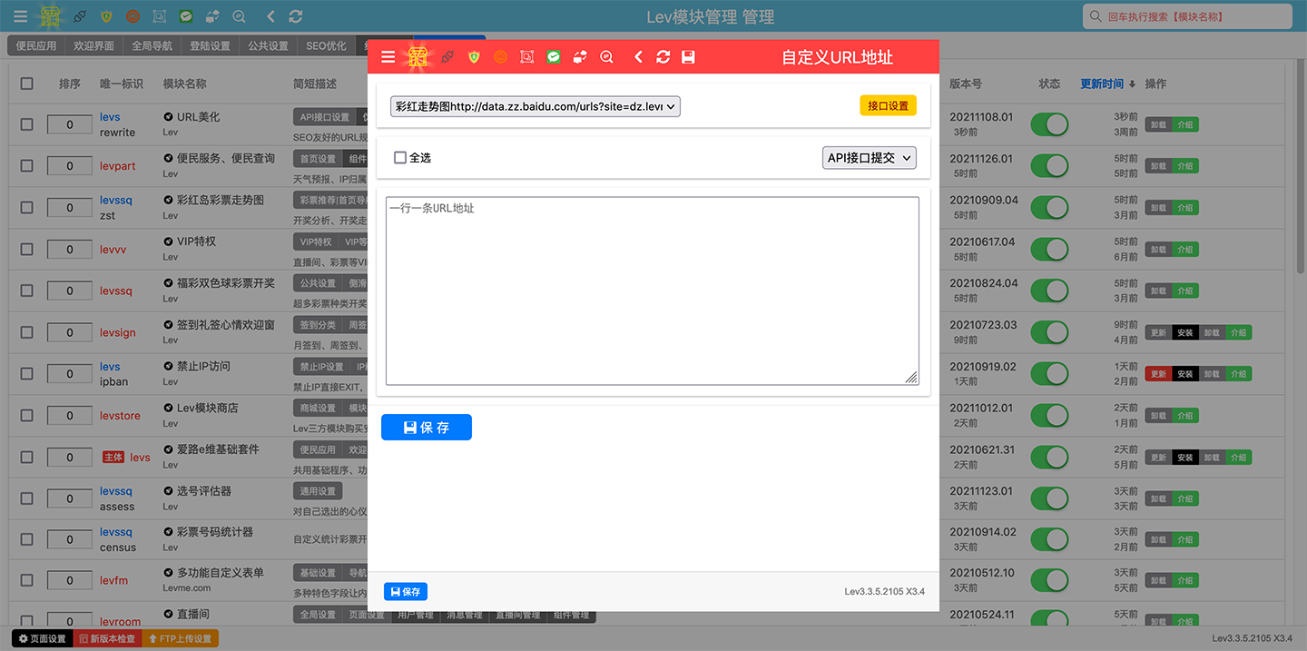Image resolution: width=1307 pixels, height=651 pixels.
Task: Open the SEO优化 tab
Action: point(326,45)
